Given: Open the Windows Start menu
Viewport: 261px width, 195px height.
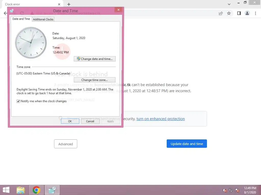Looking at the screenshot, I should tap(6, 190).
